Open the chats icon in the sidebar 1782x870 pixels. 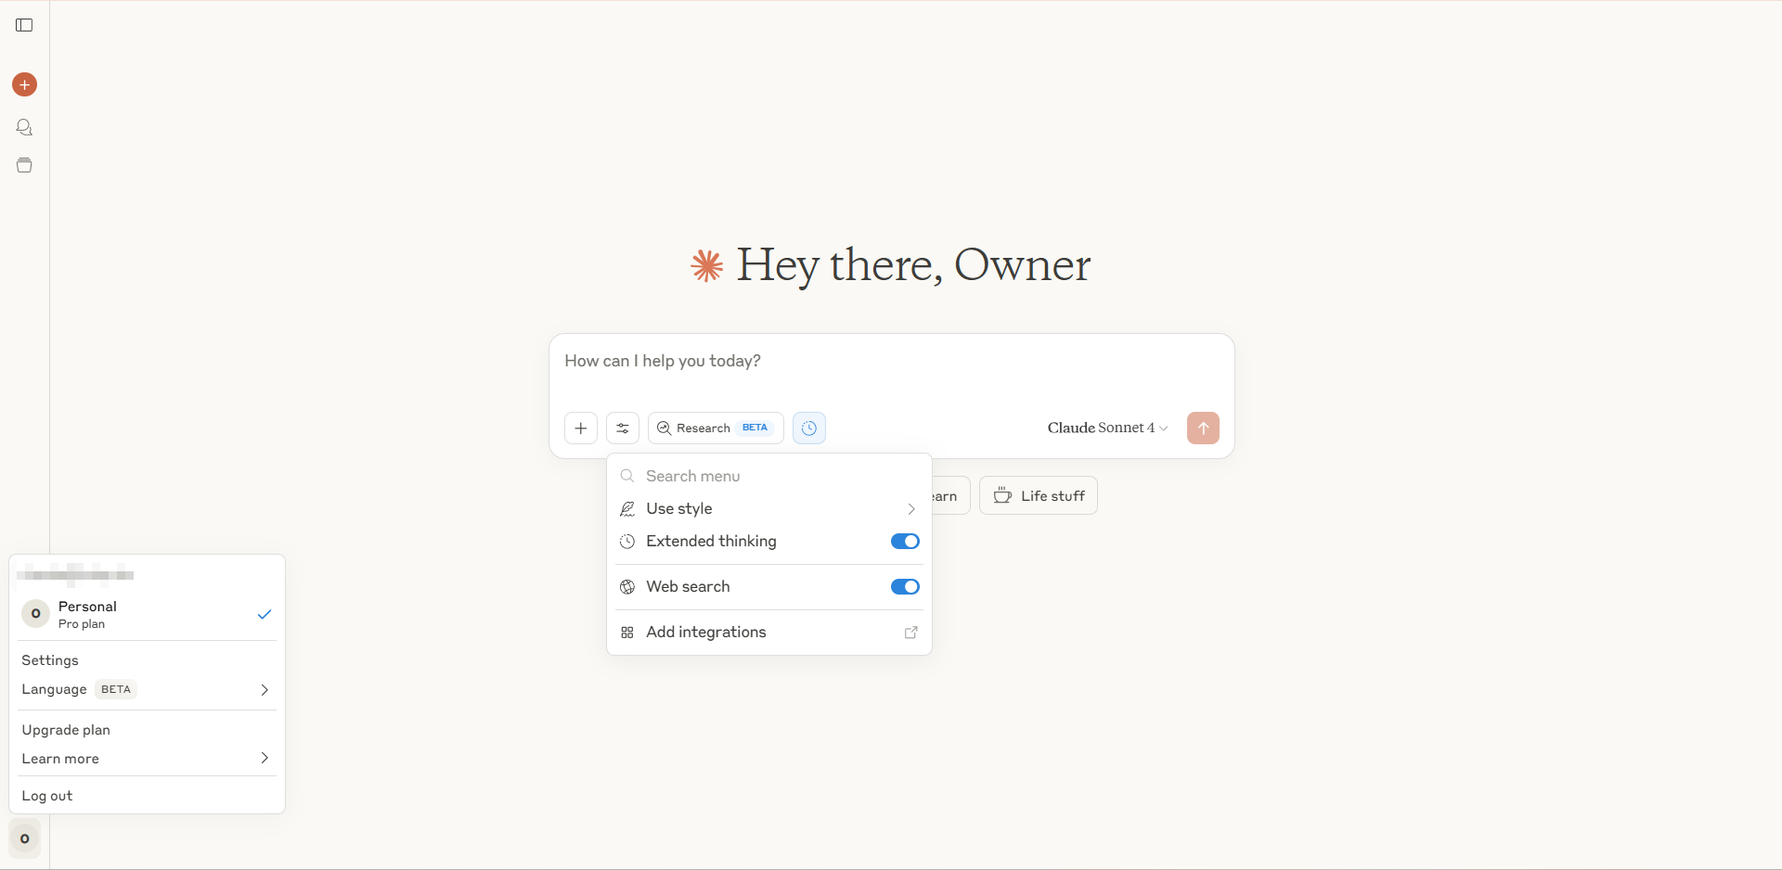(25, 127)
